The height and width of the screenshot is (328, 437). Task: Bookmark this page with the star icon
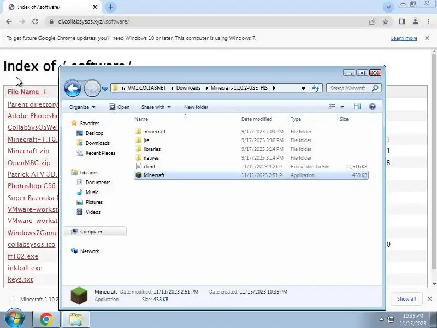[x=386, y=21]
